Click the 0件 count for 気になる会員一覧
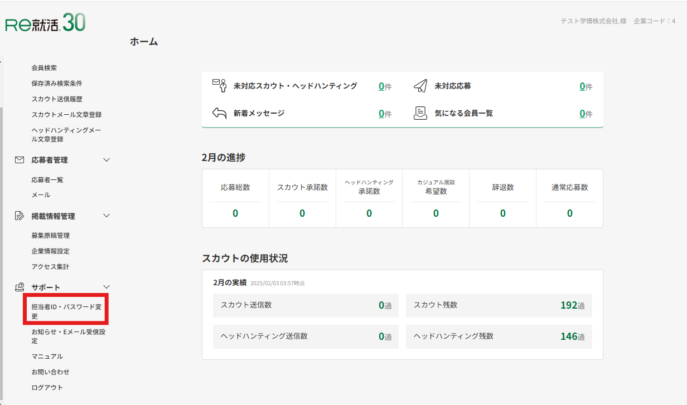The image size is (687, 405). (586, 114)
